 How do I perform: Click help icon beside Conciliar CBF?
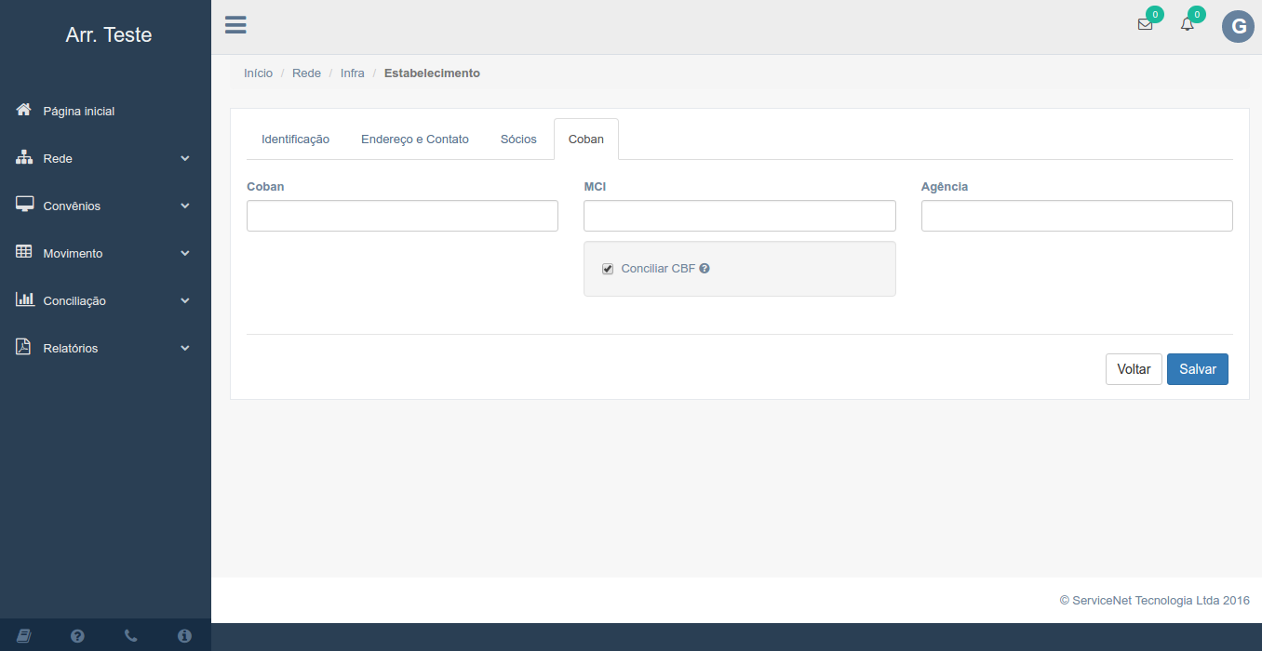point(705,269)
